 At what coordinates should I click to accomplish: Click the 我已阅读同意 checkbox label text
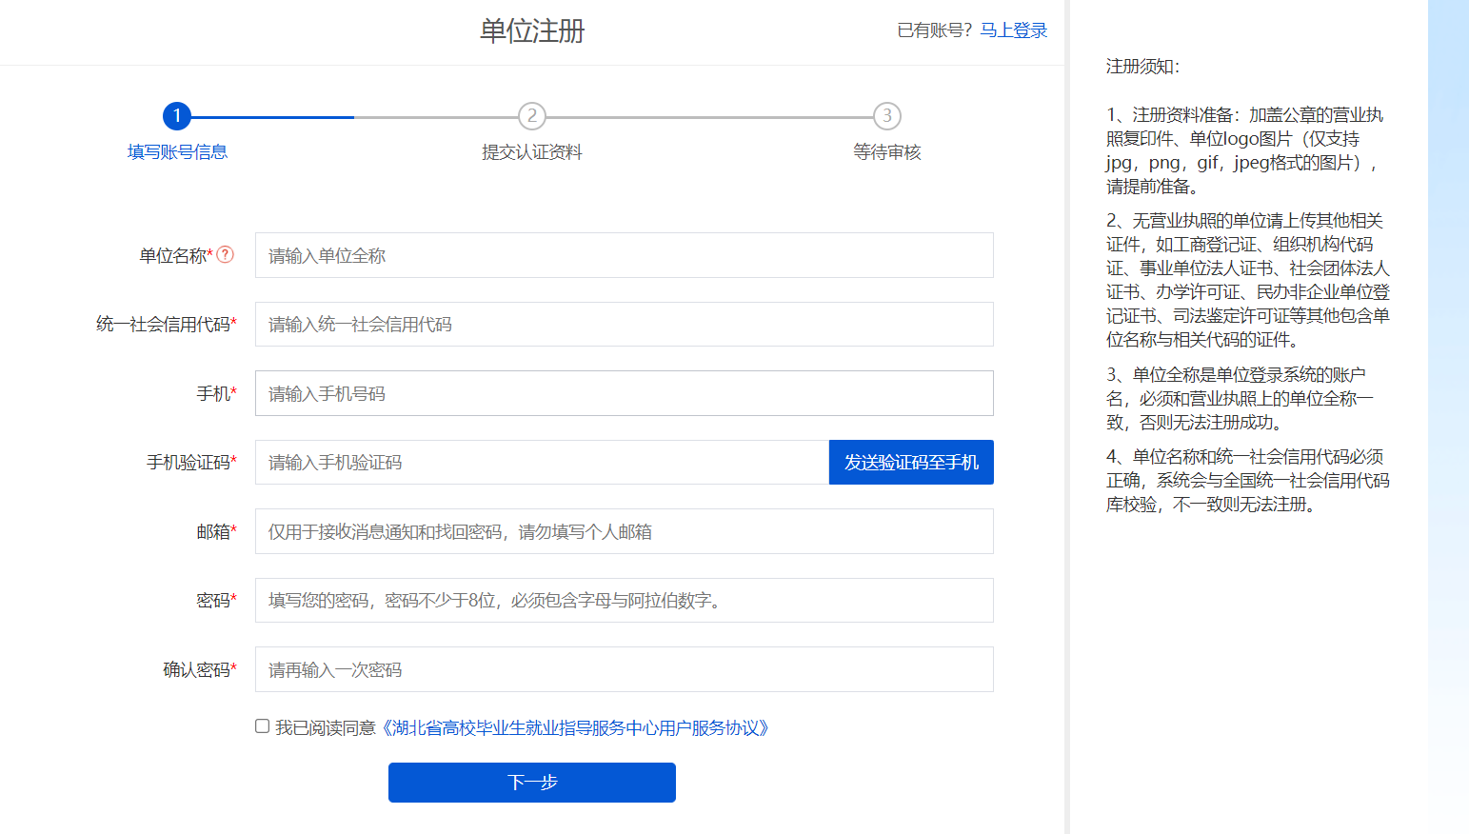326,728
